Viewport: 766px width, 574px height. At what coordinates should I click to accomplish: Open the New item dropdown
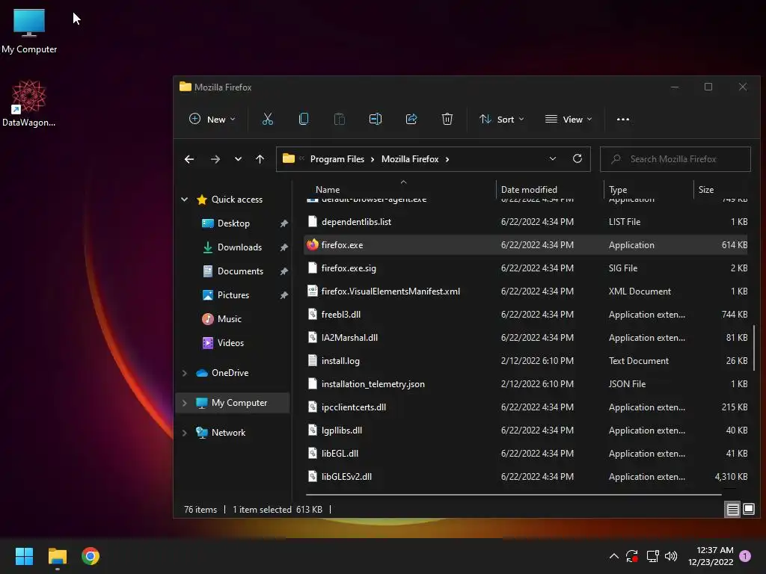tap(212, 119)
